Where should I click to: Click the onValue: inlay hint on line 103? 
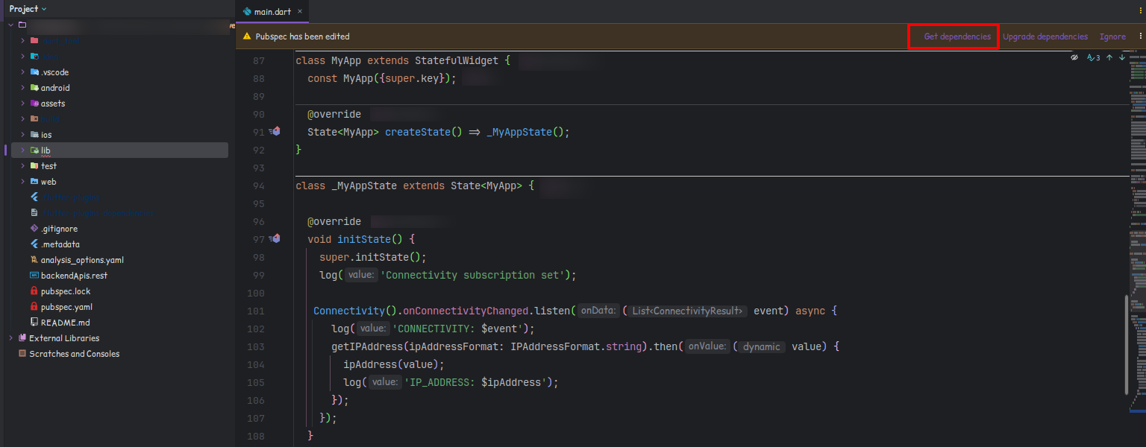pos(707,346)
